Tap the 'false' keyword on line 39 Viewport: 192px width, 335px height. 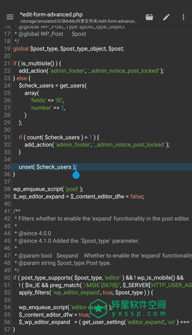coord(136,197)
